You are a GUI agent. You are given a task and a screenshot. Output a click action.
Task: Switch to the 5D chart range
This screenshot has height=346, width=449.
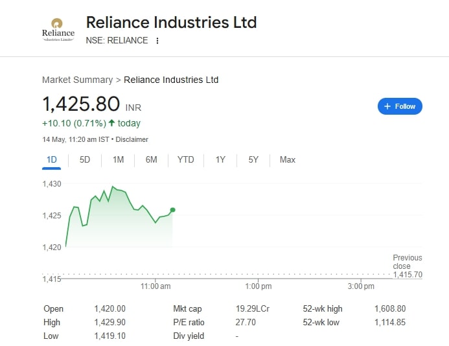[x=85, y=159]
